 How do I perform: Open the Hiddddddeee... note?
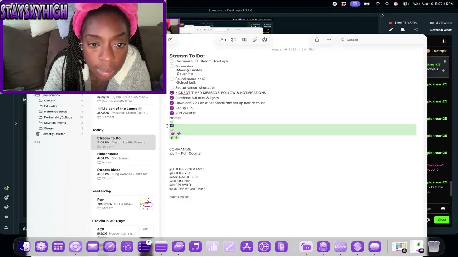click(123, 158)
